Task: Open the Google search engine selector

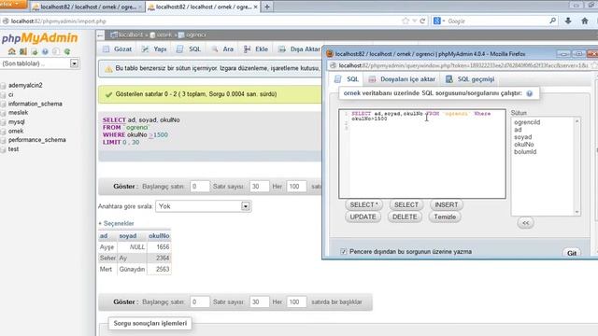Action: [439, 21]
